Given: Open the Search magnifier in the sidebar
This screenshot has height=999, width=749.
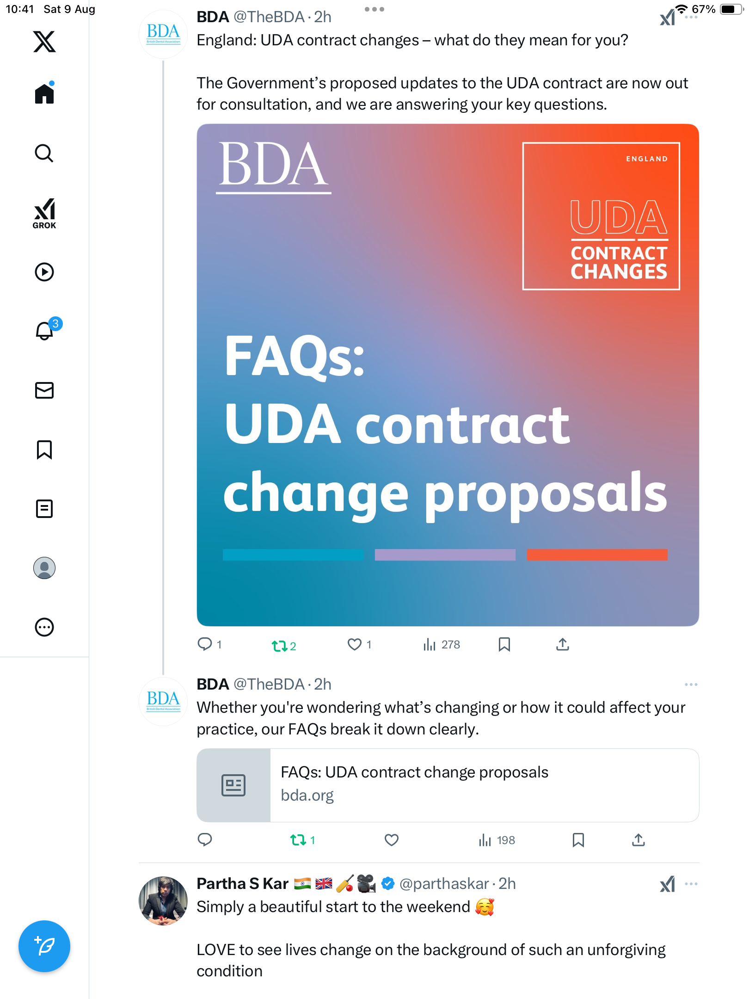Looking at the screenshot, I should click(44, 153).
